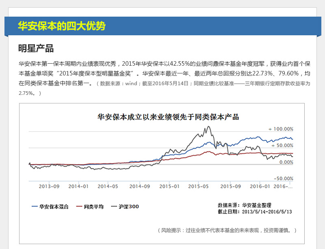Click the 22.73%、79.60% return figures
The height and width of the screenshot is (249, 325).
pyautogui.click(x=275, y=73)
